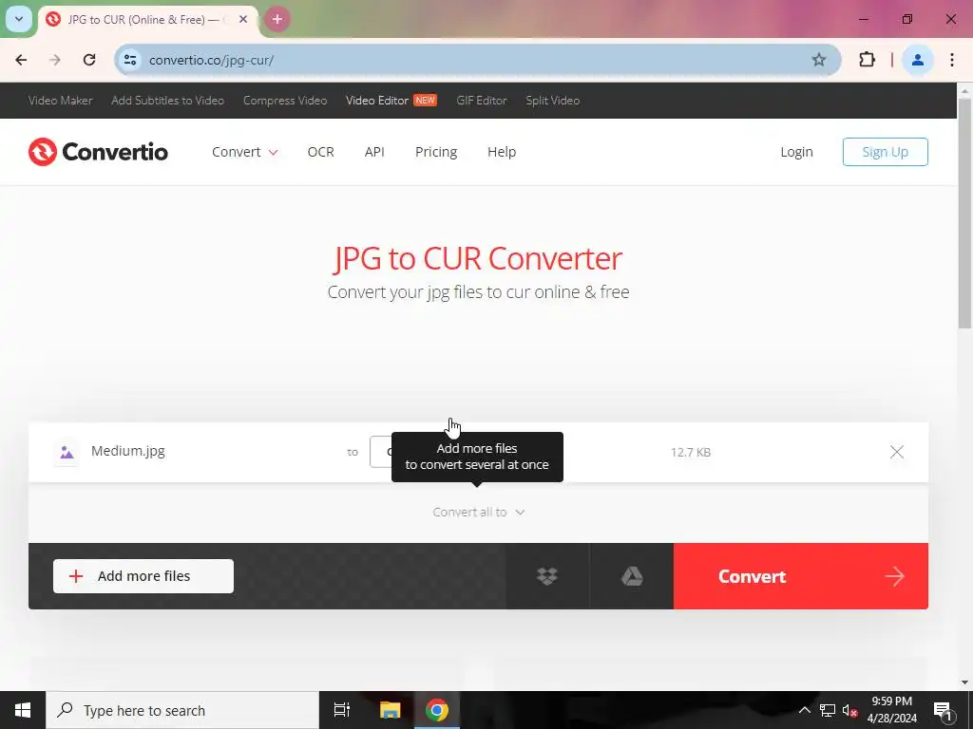Image resolution: width=973 pixels, height=729 pixels.
Task: Reload the page
Action: coord(89,60)
